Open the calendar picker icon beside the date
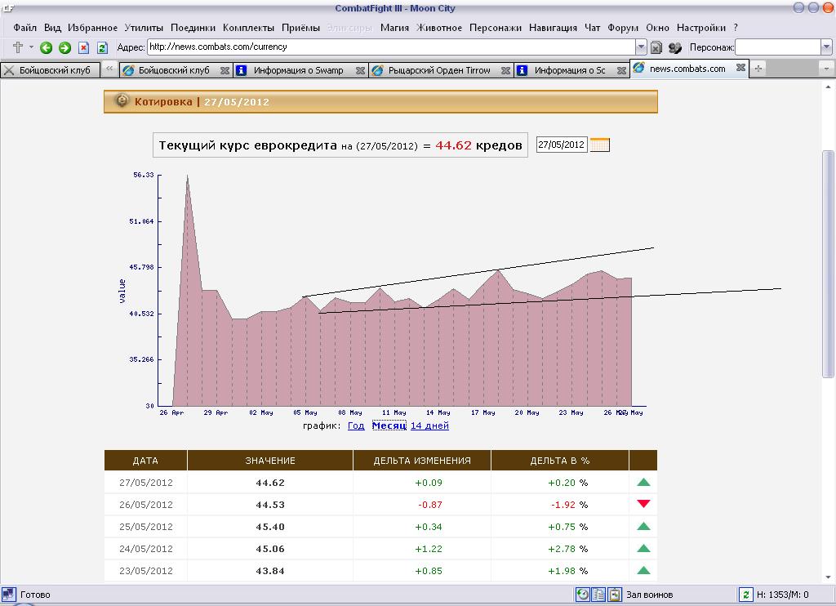The image size is (836, 606). tap(600, 145)
